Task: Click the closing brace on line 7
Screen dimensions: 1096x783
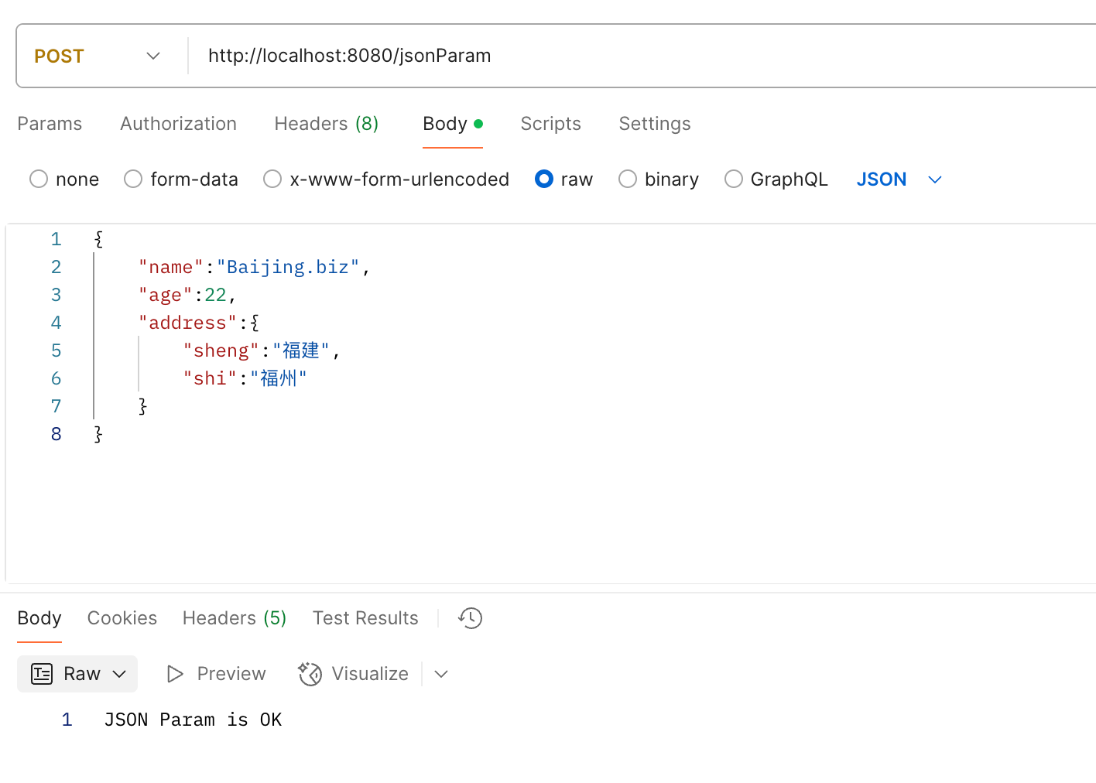Action: tap(142, 406)
